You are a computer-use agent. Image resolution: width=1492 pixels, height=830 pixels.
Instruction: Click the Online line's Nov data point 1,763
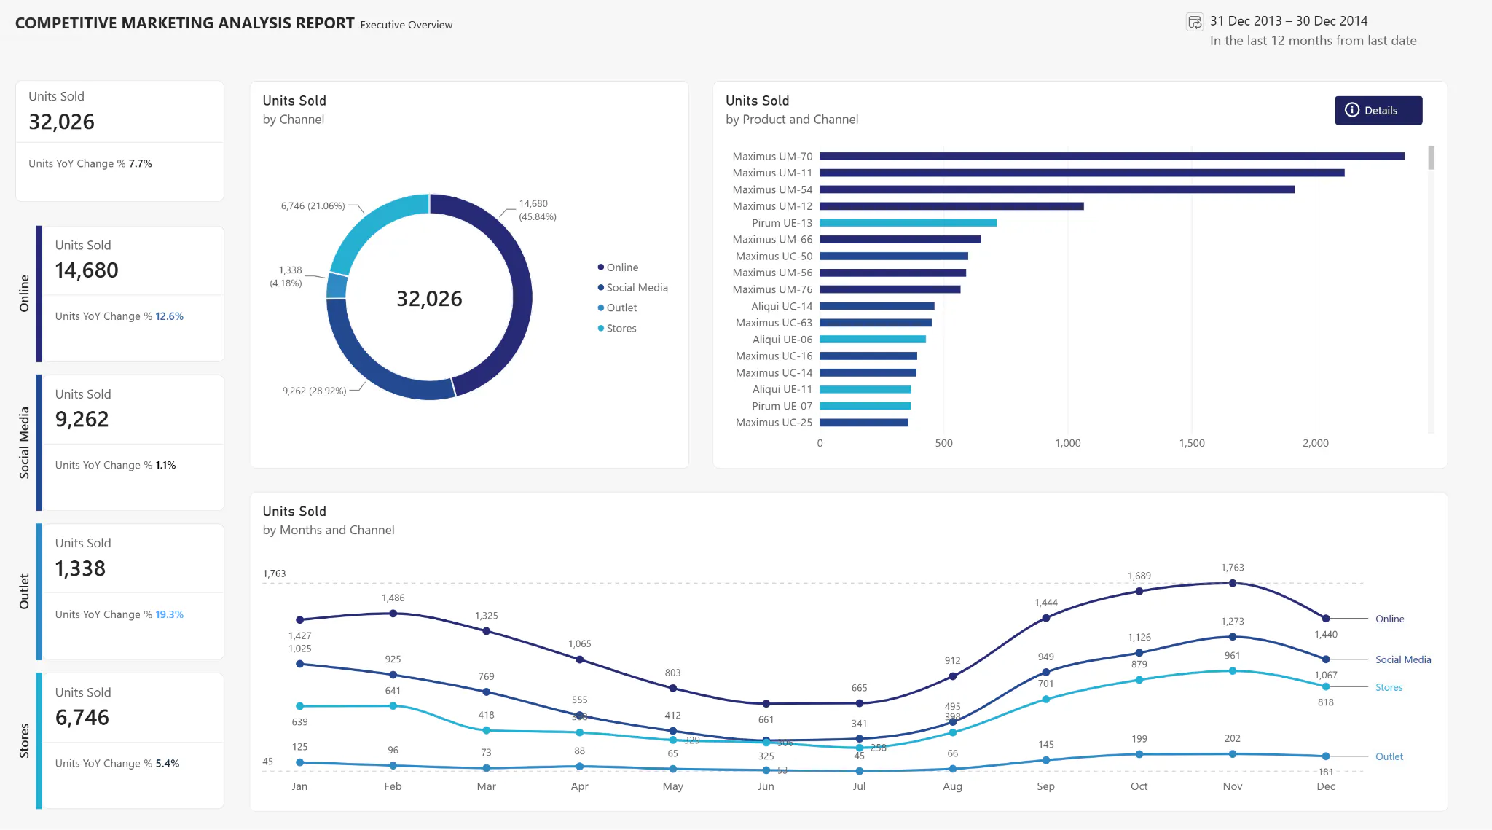coord(1233,583)
